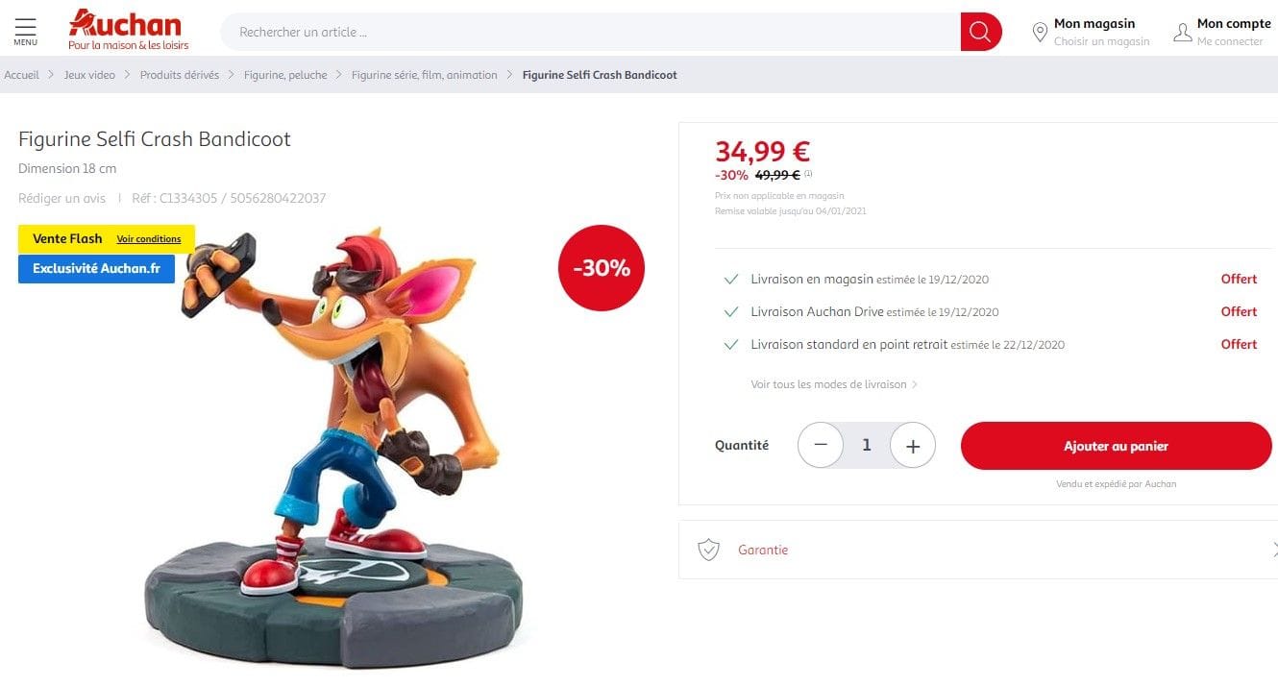Image resolution: width=1278 pixels, height=686 pixels.
Task: Expand the Garantie section arrow
Action: (1274, 550)
